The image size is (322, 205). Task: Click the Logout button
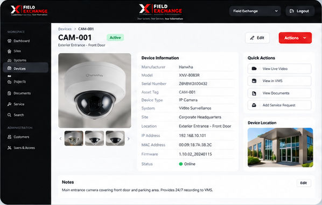click(300, 11)
